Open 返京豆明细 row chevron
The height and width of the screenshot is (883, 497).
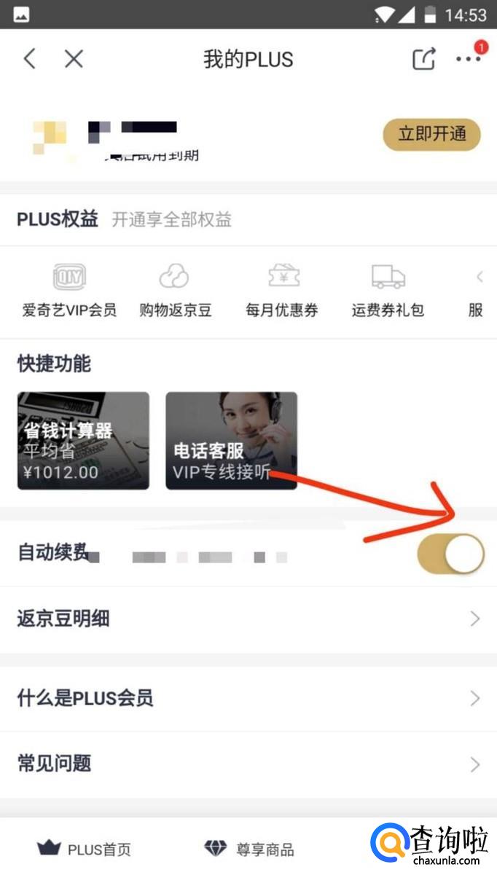[x=475, y=619]
